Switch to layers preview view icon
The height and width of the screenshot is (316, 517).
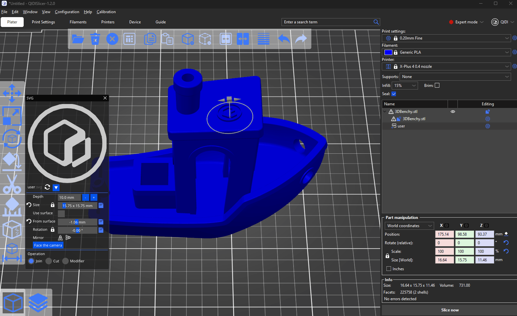click(38, 303)
